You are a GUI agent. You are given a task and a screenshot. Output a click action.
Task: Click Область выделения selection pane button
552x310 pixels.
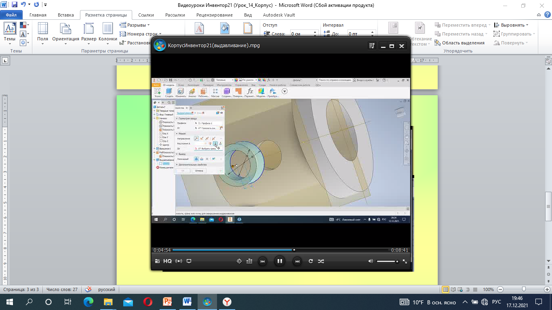coord(459,43)
